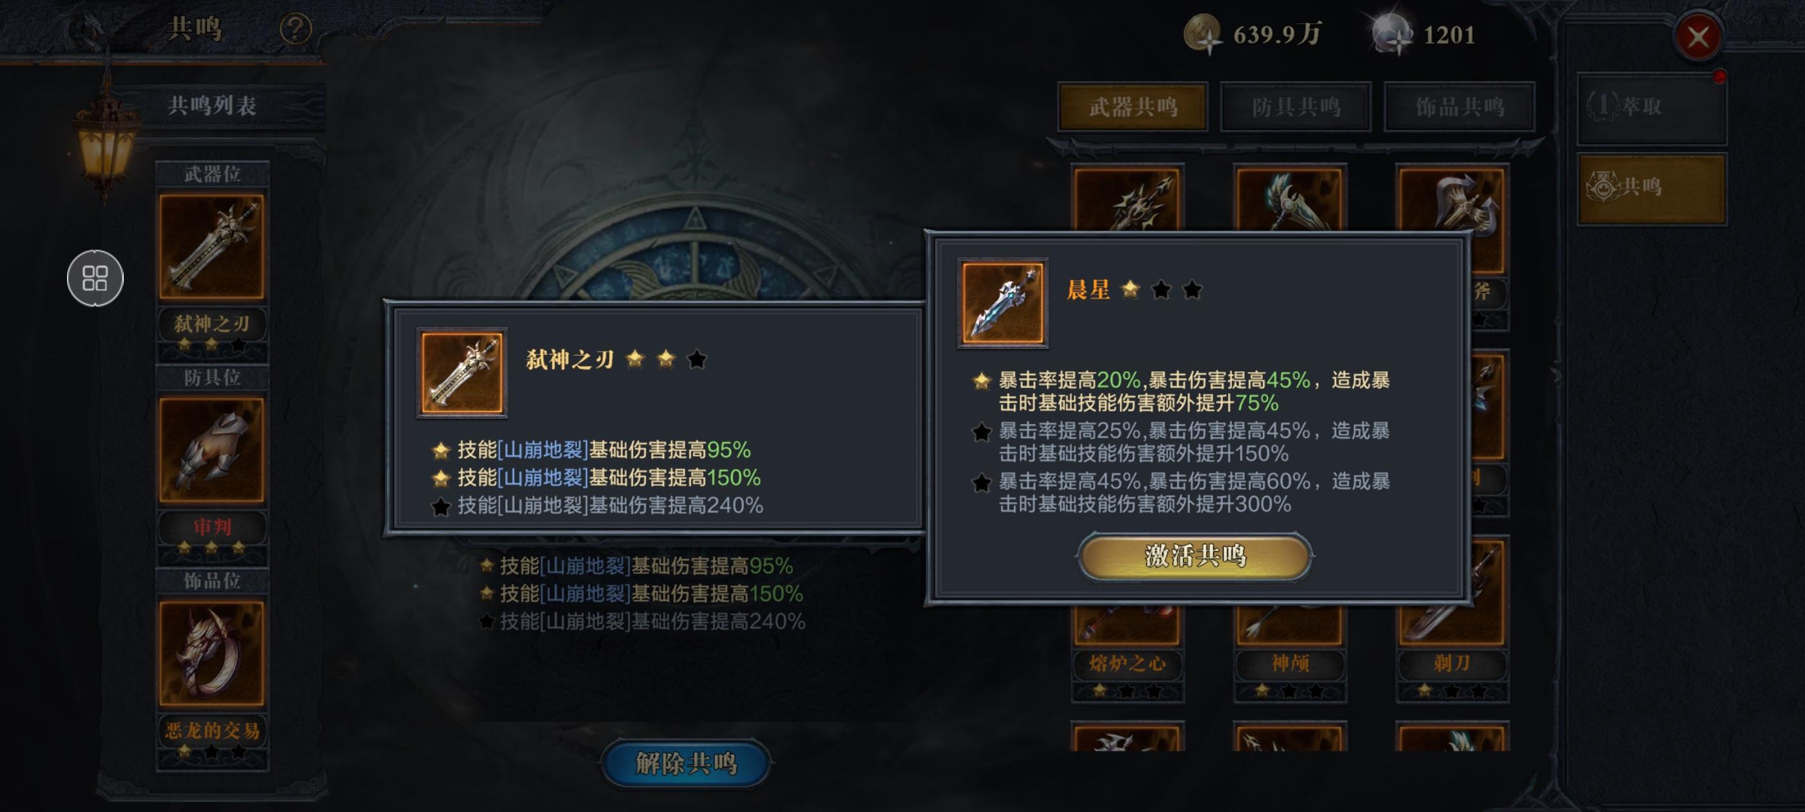The image size is (1805, 812).
Task: Click the 解除共鸣 button
Action: pyautogui.click(x=686, y=763)
